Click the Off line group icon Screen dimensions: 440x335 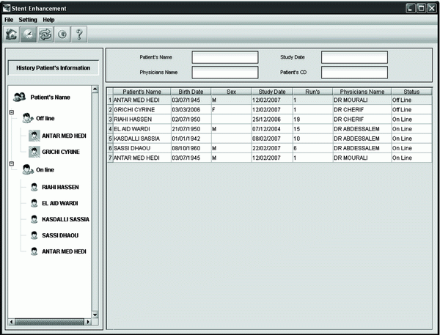tap(28, 118)
